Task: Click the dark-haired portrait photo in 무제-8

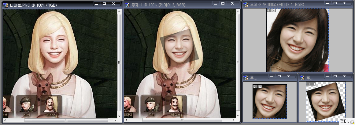Action: [x=298, y=40]
